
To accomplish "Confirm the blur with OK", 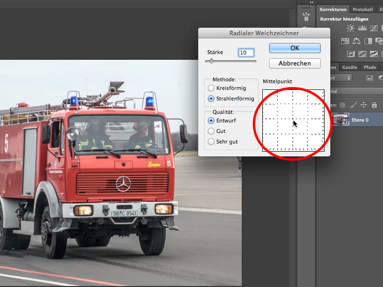I will coord(295,48).
